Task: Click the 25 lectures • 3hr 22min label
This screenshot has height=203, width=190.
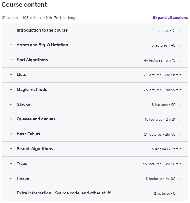Action: 162,90
